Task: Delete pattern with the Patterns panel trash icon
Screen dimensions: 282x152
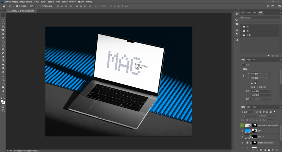Action: 277,56
